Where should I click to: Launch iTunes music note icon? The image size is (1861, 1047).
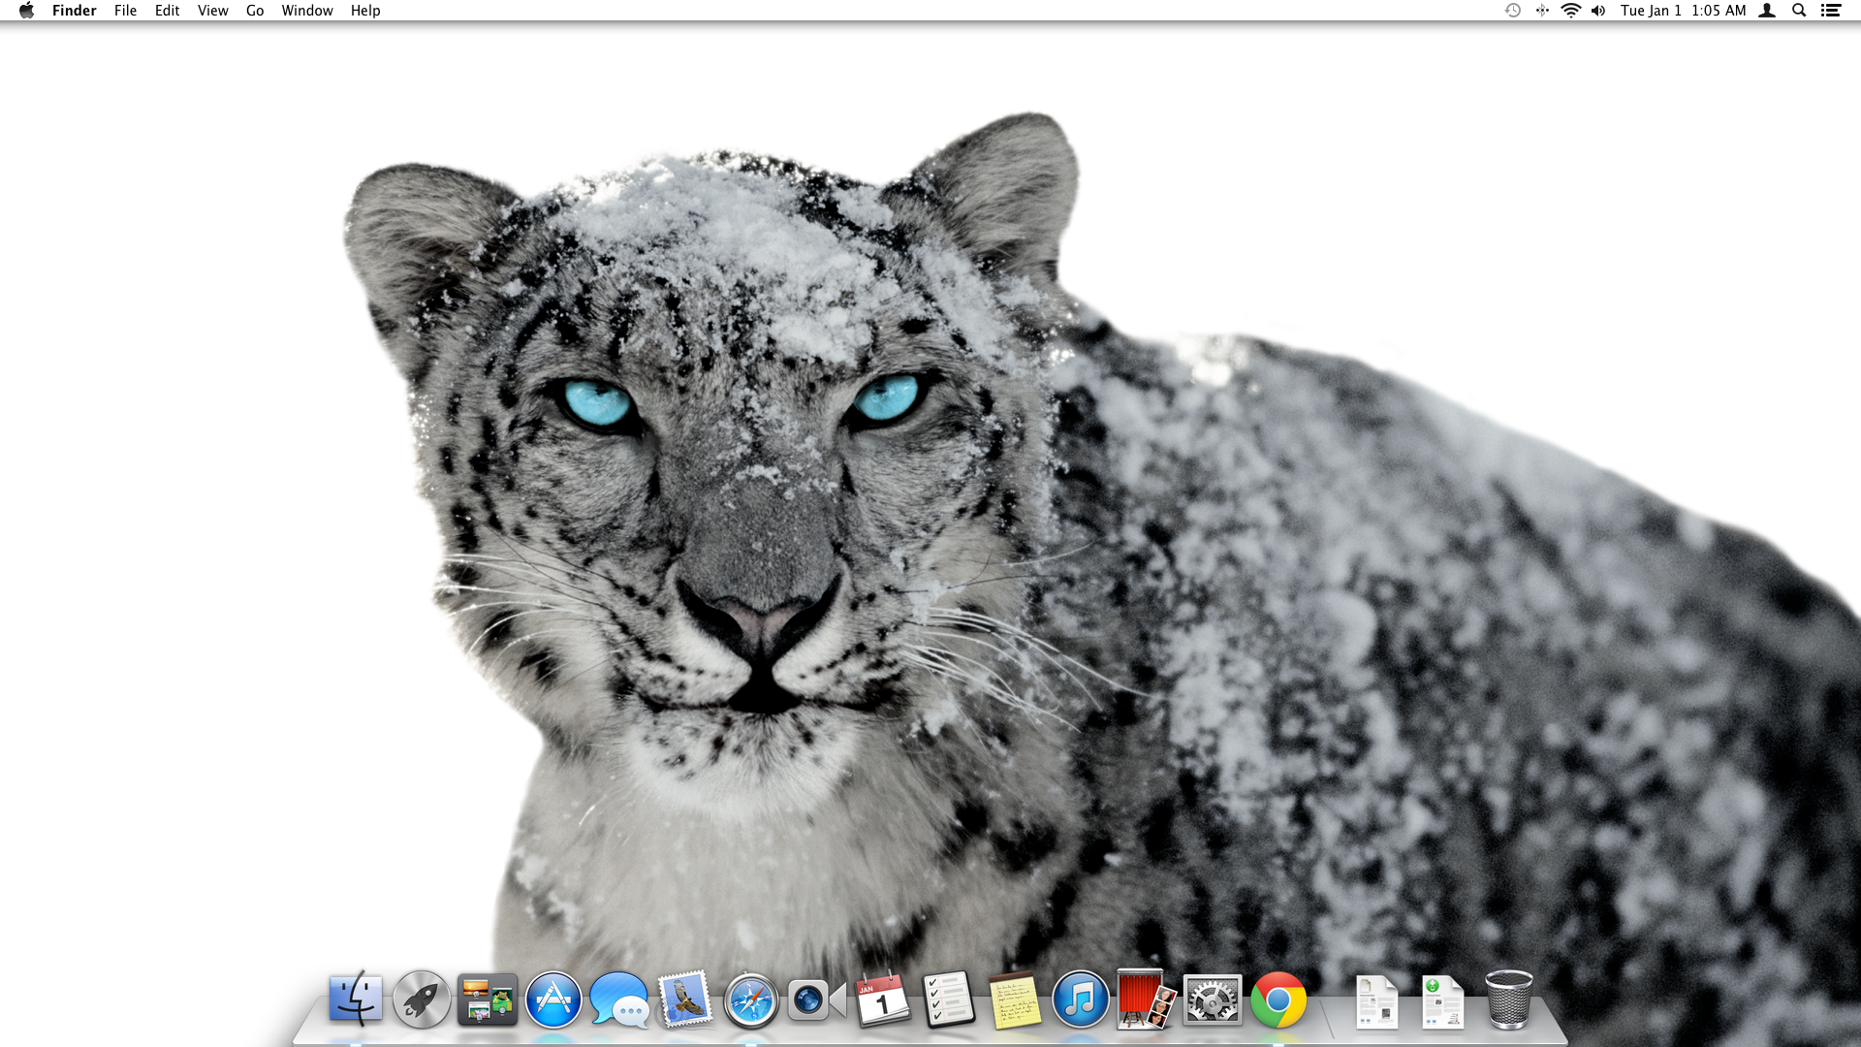click(x=1081, y=999)
